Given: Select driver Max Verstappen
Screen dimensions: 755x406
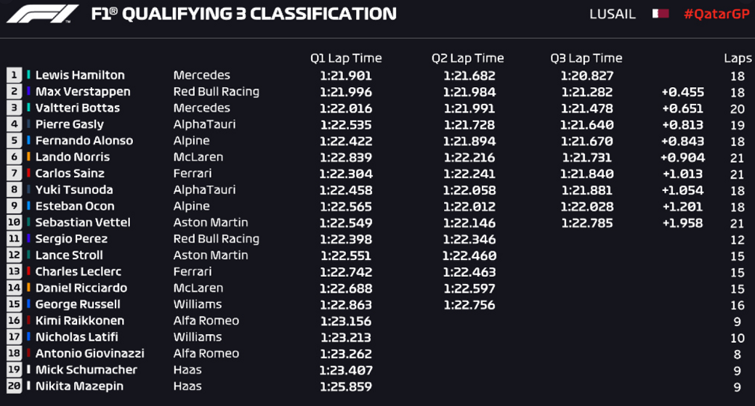Looking at the screenshot, I should pos(83,92).
